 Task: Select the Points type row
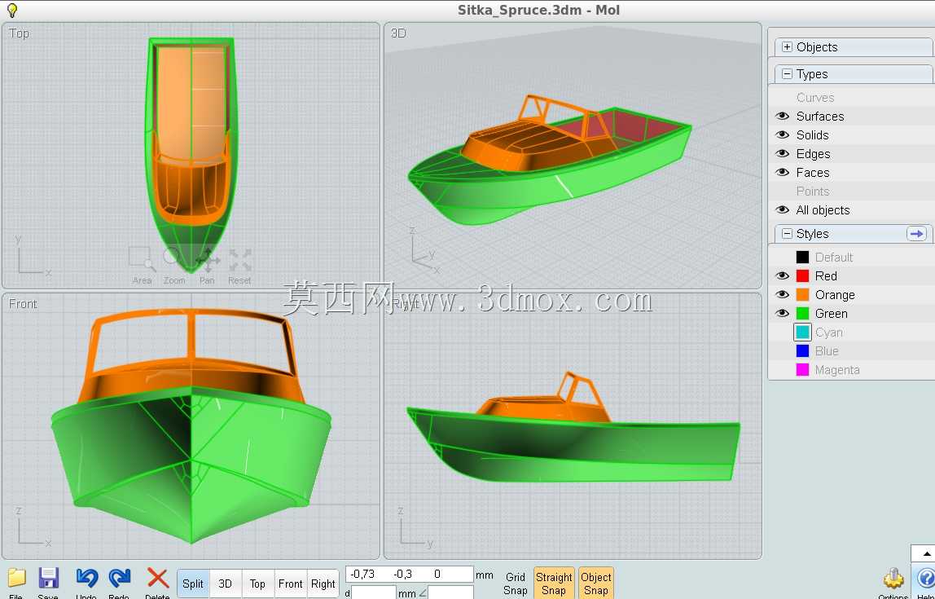click(851, 191)
